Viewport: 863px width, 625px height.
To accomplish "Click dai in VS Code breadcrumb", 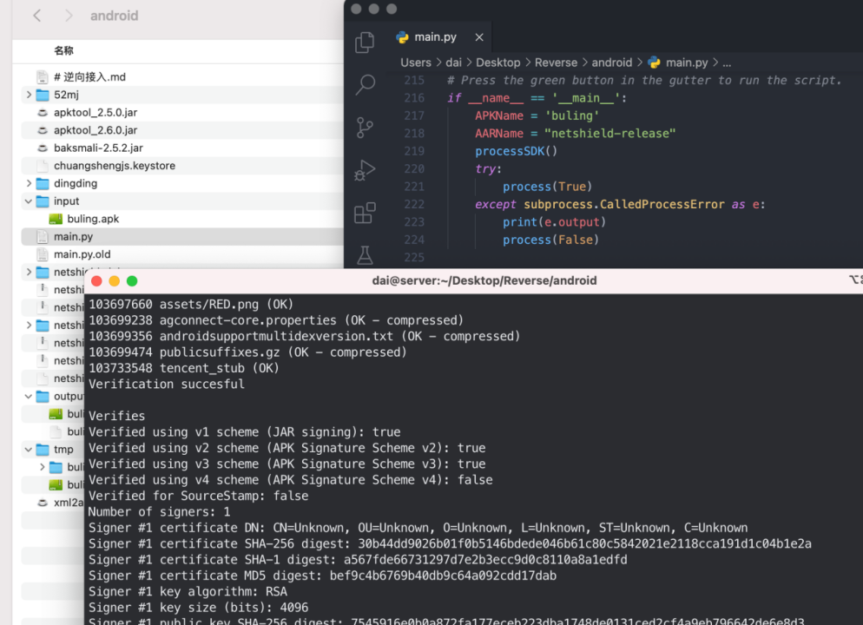I will (453, 62).
